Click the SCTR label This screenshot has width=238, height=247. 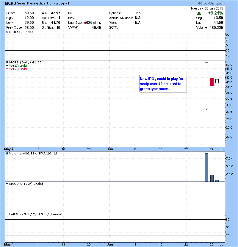(x=113, y=28)
